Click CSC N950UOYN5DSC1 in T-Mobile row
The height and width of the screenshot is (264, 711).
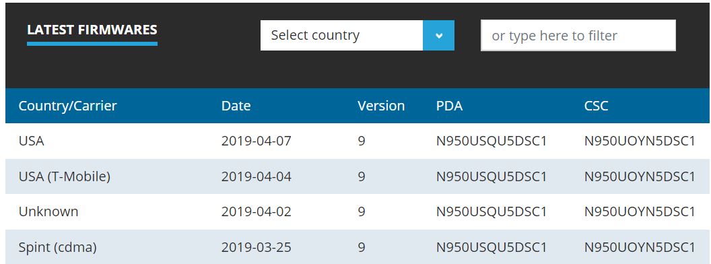tap(640, 176)
